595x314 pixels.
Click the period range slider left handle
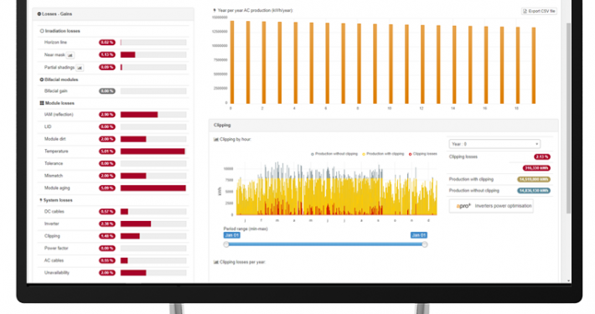click(226, 245)
